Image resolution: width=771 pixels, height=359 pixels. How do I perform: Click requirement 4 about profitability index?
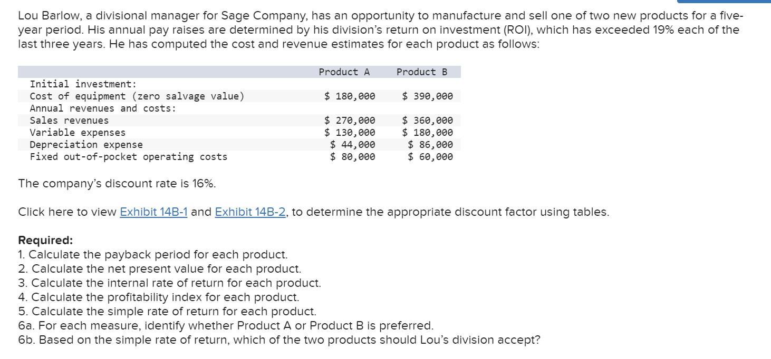click(159, 297)
